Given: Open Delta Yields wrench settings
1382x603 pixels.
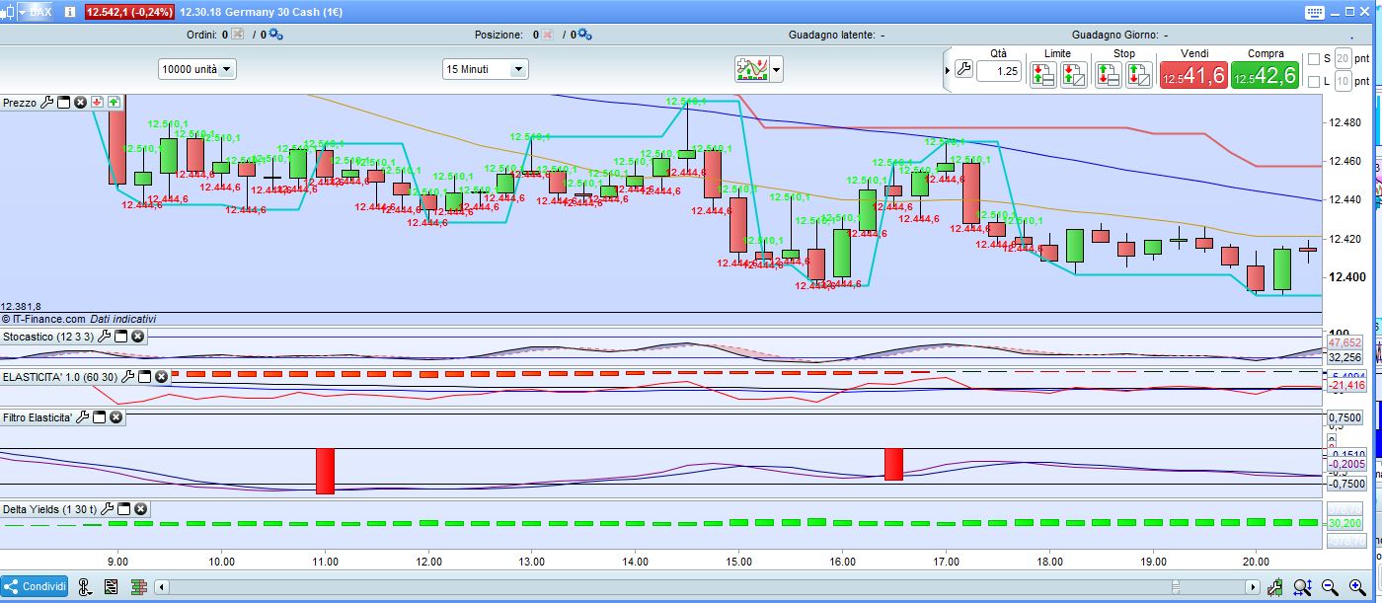Looking at the screenshot, I should (x=107, y=509).
